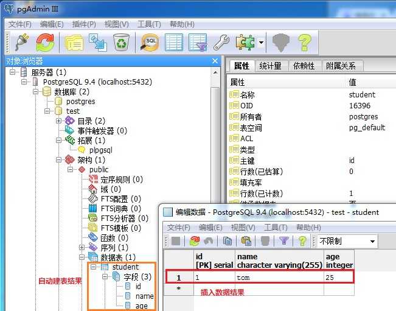
Task: Select the postgres database in tree
Action: point(80,102)
